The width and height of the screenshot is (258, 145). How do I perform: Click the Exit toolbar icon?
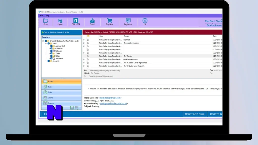[145, 22]
